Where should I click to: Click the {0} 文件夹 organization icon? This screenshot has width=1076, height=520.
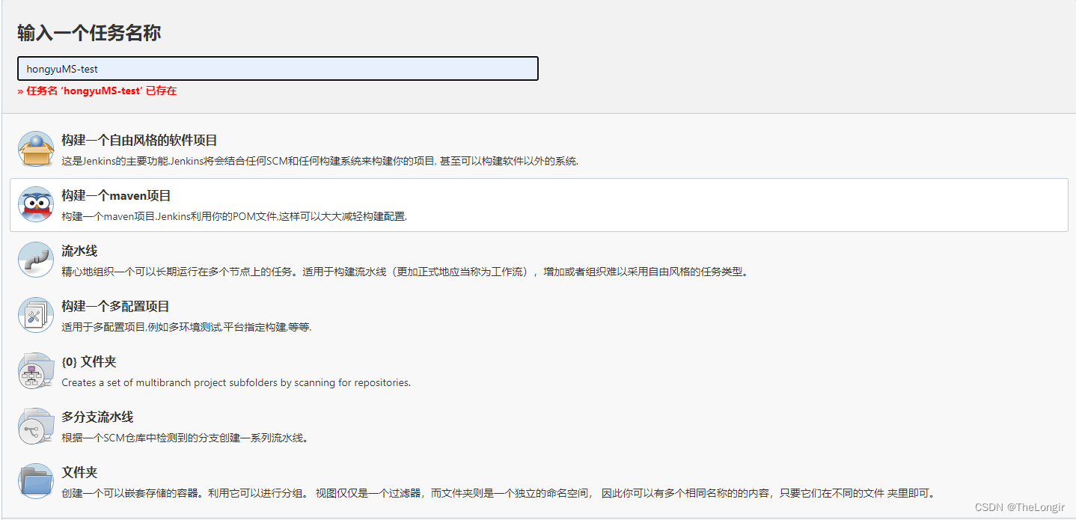coord(36,371)
